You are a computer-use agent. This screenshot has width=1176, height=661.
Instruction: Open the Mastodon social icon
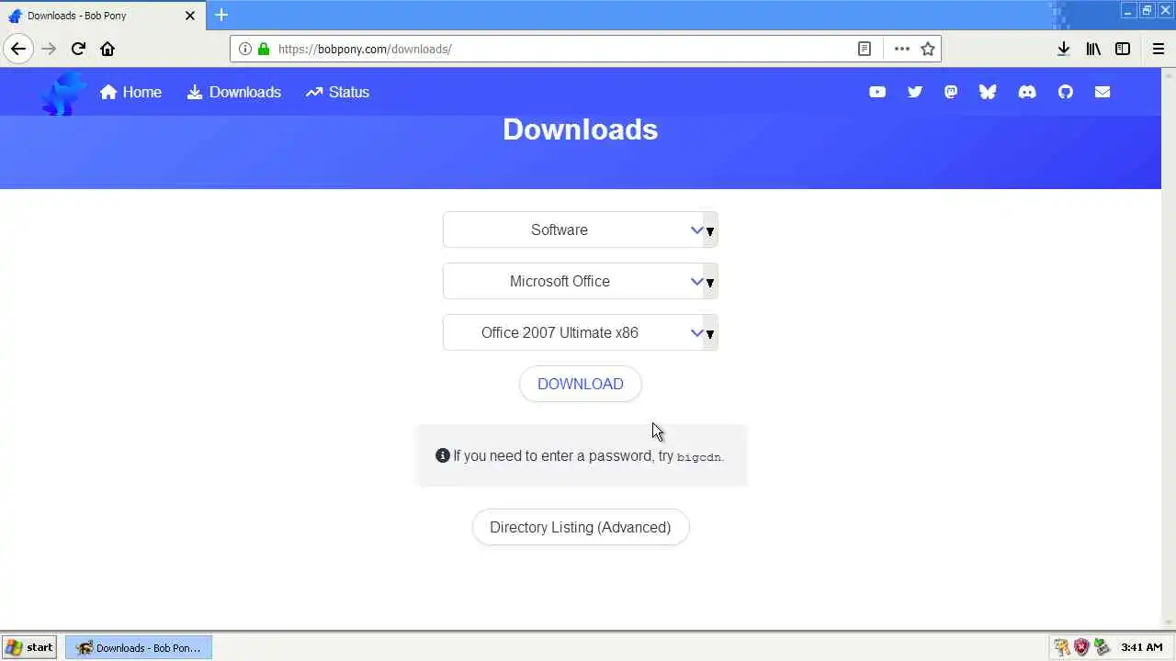pyautogui.click(x=951, y=92)
